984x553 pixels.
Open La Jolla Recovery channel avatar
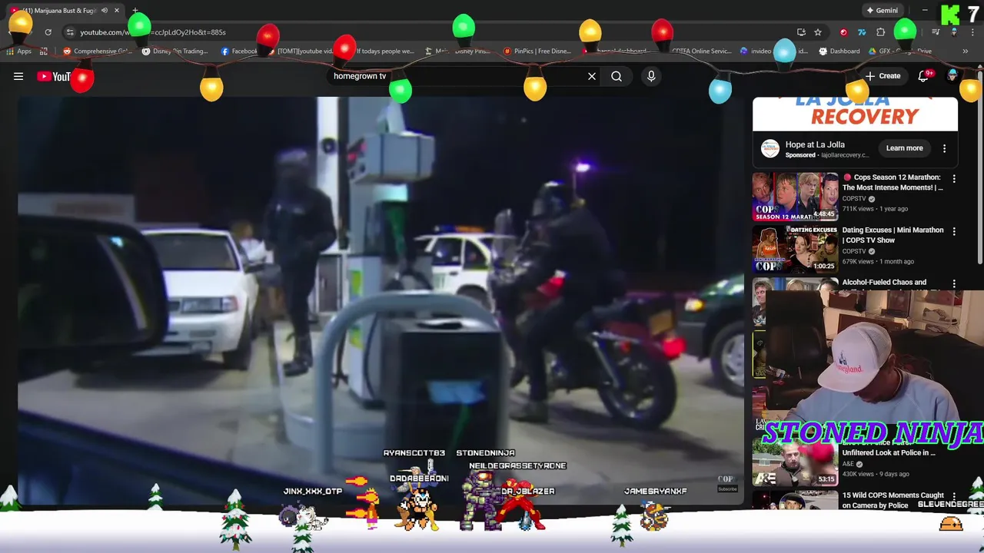[770, 149]
